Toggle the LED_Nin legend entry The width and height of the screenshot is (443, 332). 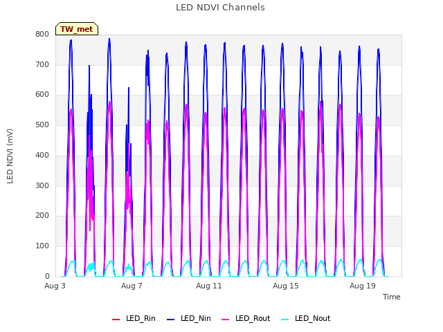pos(189,318)
